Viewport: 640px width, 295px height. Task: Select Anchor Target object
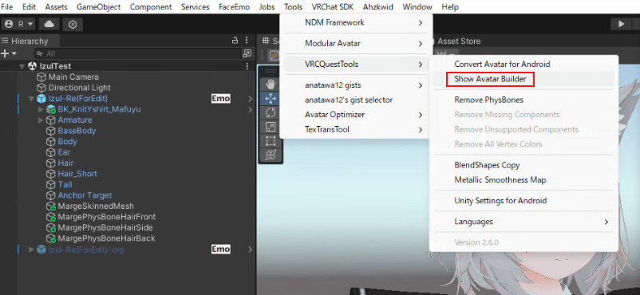tap(85, 195)
